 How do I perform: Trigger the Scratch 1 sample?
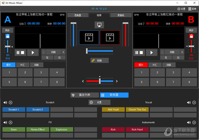click(x=14, y=109)
